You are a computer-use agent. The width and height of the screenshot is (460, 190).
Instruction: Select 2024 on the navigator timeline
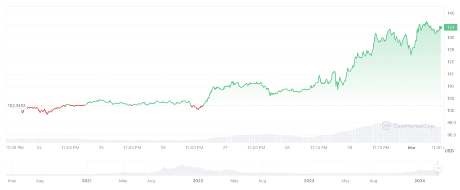tap(420, 181)
